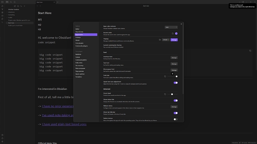Click the navigate forward arrow in the note header
This screenshot has height=144, width=257.
40,6
